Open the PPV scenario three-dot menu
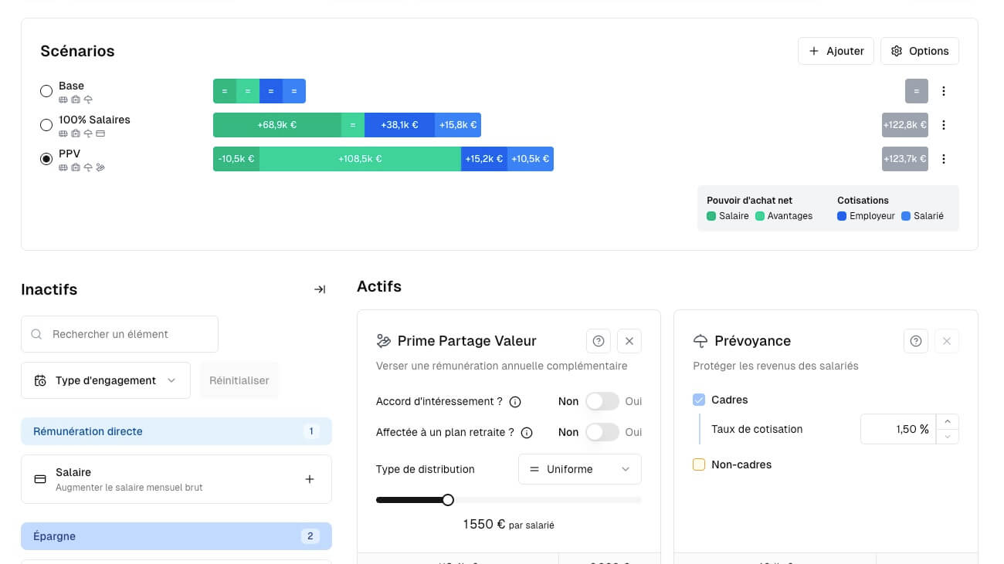The height and width of the screenshot is (564, 1004). tap(944, 158)
